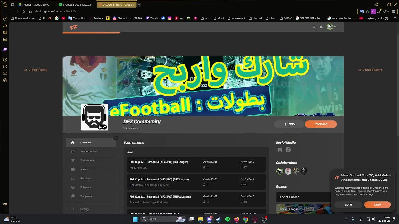
Task: Open FDZ Cup Season 16 DFZ League tournament
Action: (196, 182)
